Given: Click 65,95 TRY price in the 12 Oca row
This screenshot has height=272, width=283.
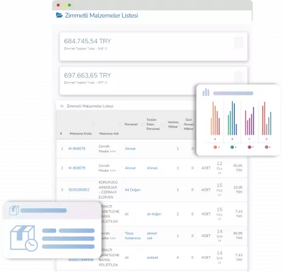Looking at the screenshot, I should point(238,168).
